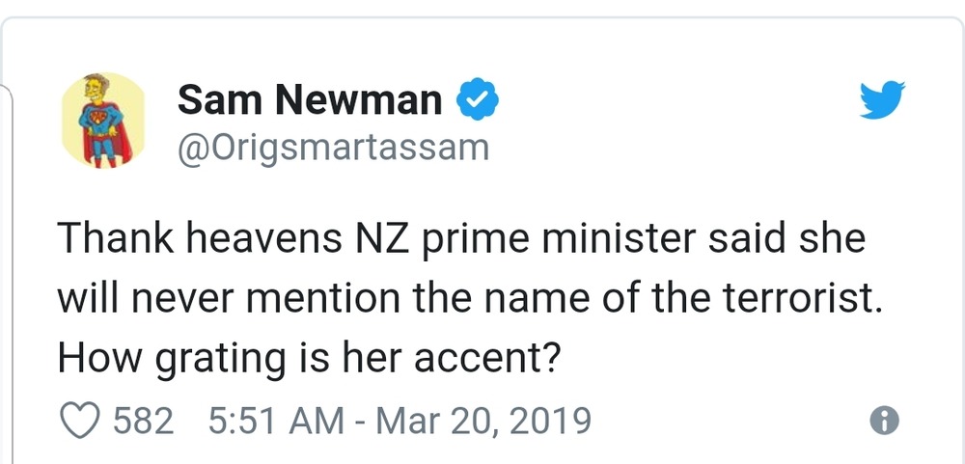
Task: Click the blue verified badge
Action: click(x=477, y=99)
